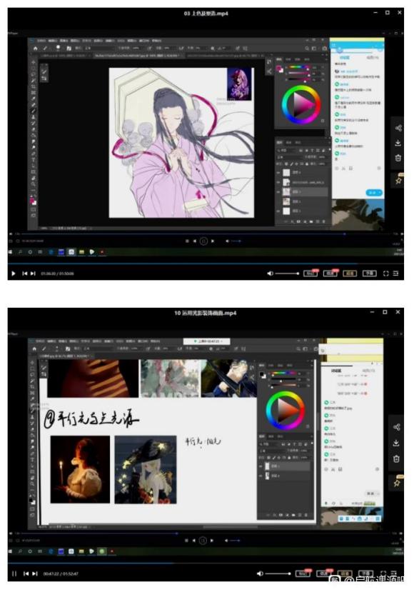The height and width of the screenshot is (592, 414).
Task: Open the subtitle (字幕) button in top player
Action: coord(369,274)
